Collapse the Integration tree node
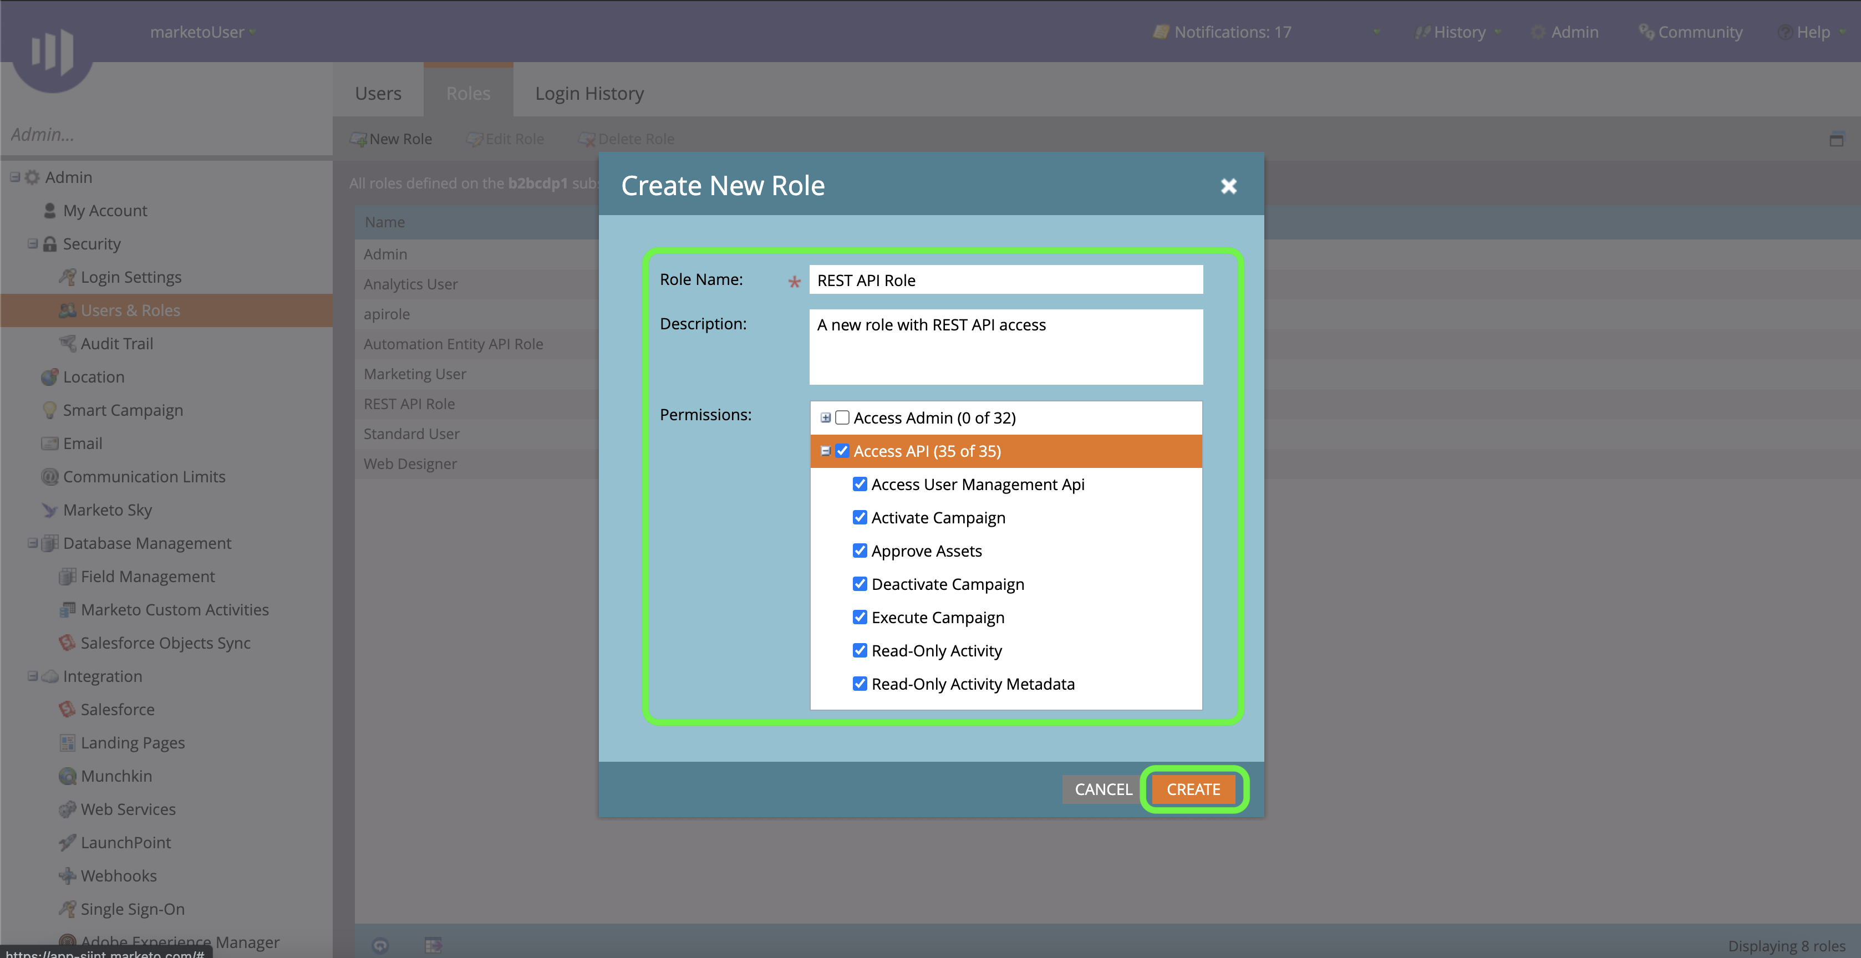Screen dimensions: 1861x958 point(33,676)
